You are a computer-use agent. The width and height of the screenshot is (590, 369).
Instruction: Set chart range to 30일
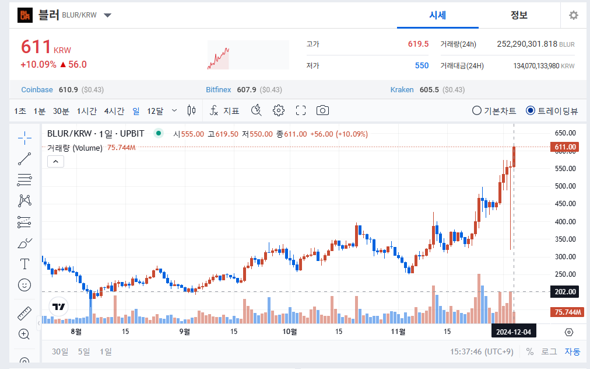point(60,351)
